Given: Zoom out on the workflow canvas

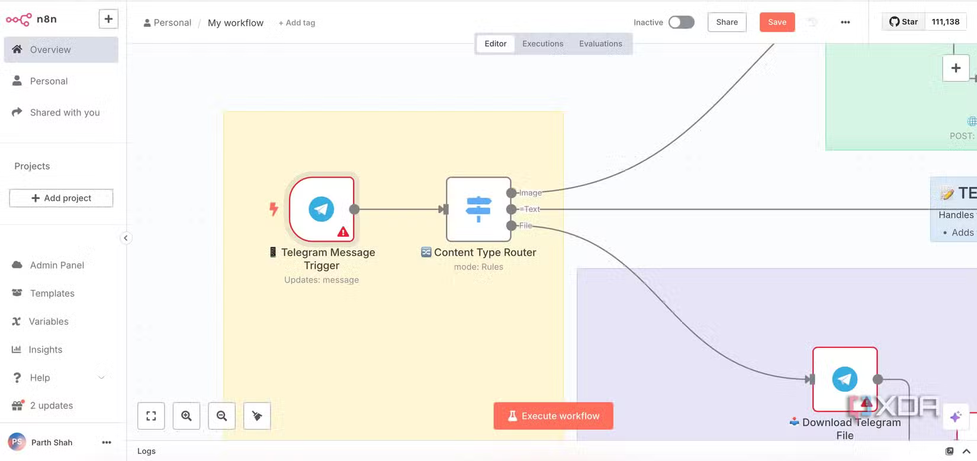Looking at the screenshot, I should click(222, 416).
